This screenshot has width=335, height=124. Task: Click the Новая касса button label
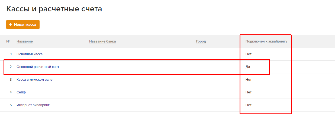[25, 24]
